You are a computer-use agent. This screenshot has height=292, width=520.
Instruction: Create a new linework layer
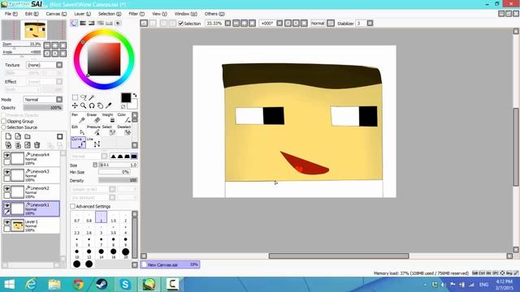(x=18, y=136)
